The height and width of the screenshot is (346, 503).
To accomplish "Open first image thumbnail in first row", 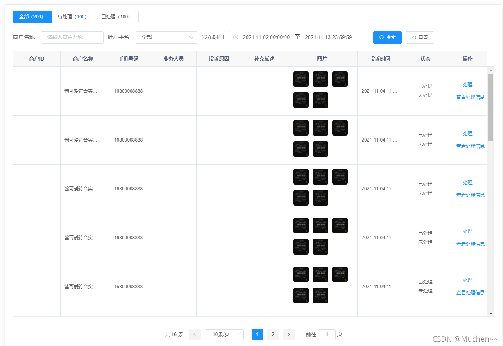I will [301, 79].
